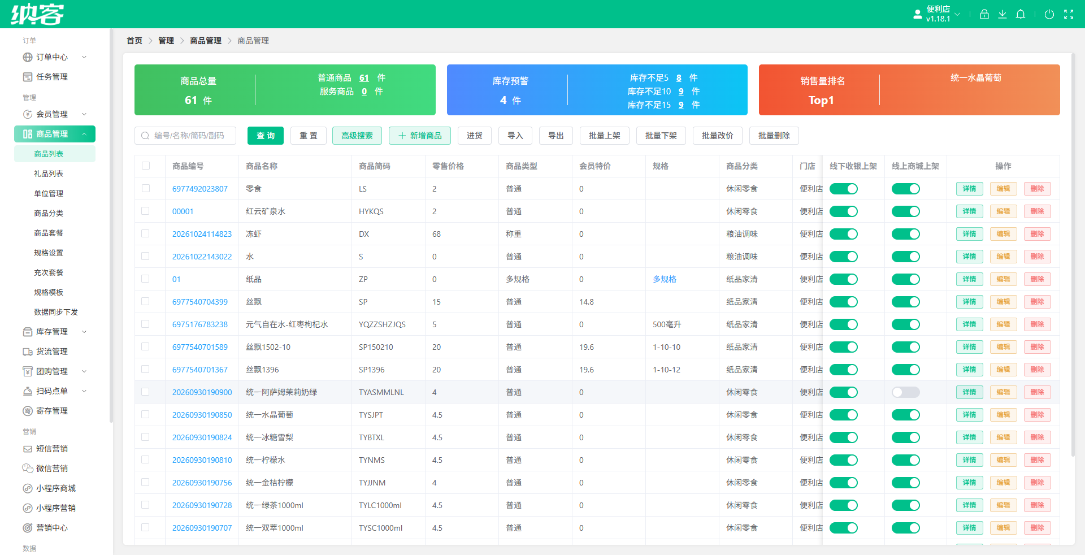Open the 便利店 account dropdown

pyautogui.click(x=938, y=14)
